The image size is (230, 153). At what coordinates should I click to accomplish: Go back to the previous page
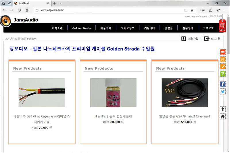coord(4,10)
